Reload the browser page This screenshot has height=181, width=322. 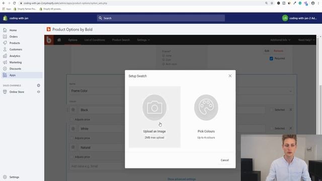point(14,3)
